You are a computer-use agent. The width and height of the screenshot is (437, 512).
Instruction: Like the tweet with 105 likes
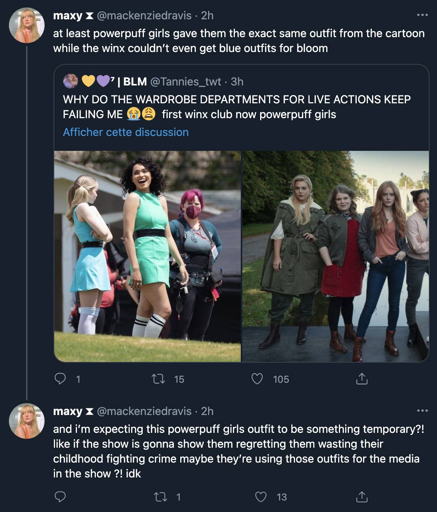(x=257, y=379)
